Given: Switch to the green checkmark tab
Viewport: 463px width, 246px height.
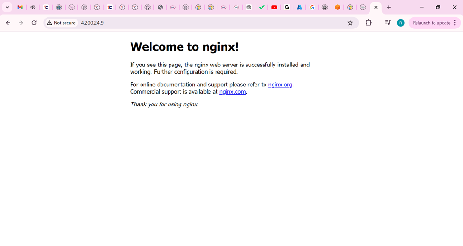Looking at the screenshot, I should (261, 8).
